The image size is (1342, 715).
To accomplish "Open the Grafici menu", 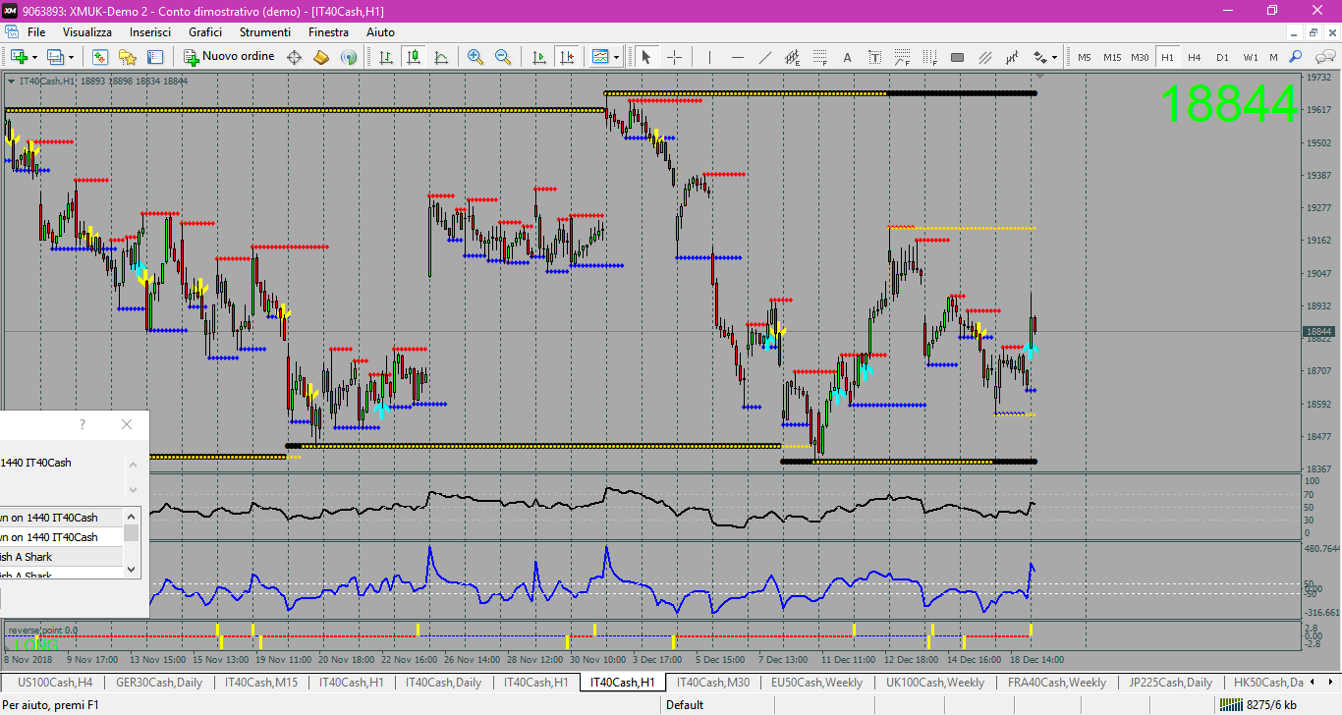I will (205, 32).
